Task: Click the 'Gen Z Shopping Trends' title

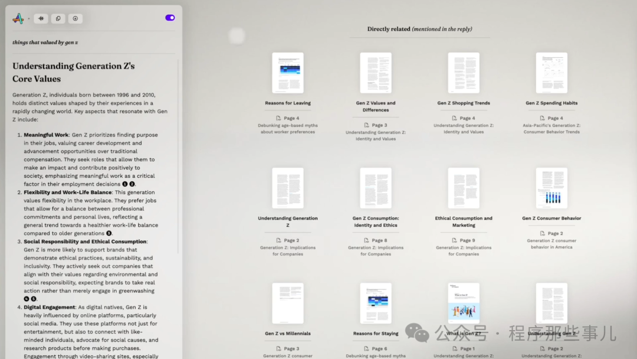Action: click(464, 103)
